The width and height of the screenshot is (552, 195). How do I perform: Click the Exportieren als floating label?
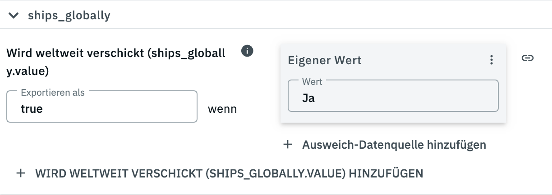[x=53, y=93]
